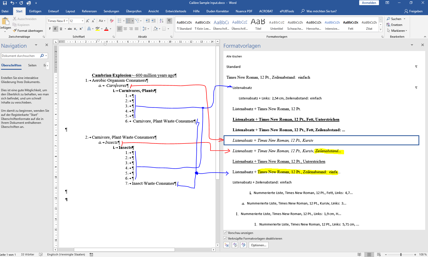Switch to the Seiten navigation tab
Screen dimensions: 428x257
point(32,65)
